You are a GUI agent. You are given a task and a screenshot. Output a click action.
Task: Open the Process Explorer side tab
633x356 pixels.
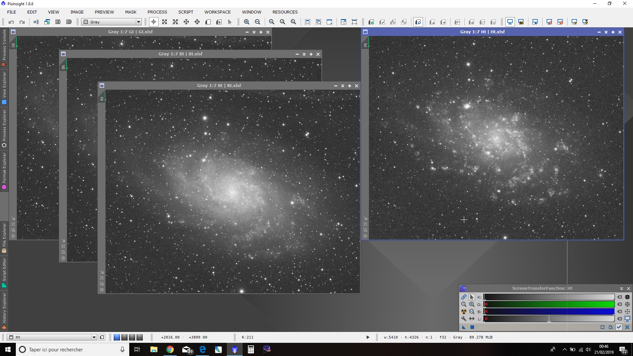(4, 129)
